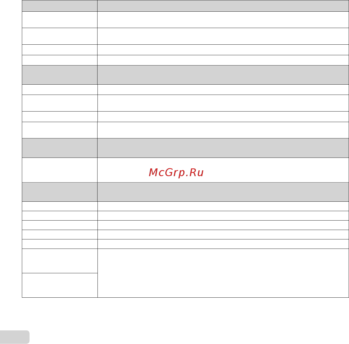Screen dimensions: 349x344
Task: Select the narrow gray header cell of the table
Action: click(x=60, y=6)
